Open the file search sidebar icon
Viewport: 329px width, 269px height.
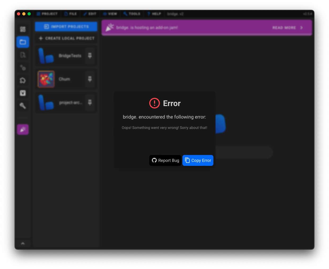23,55
